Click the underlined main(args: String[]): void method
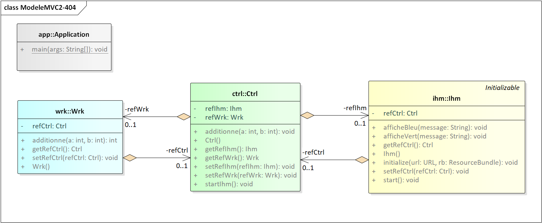 coord(70,50)
